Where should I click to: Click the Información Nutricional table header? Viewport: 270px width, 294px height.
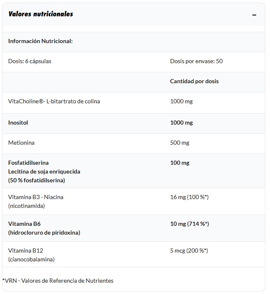click(x=41, y=41)
